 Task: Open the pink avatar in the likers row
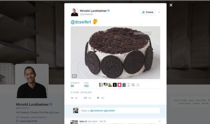click(119, 85)
